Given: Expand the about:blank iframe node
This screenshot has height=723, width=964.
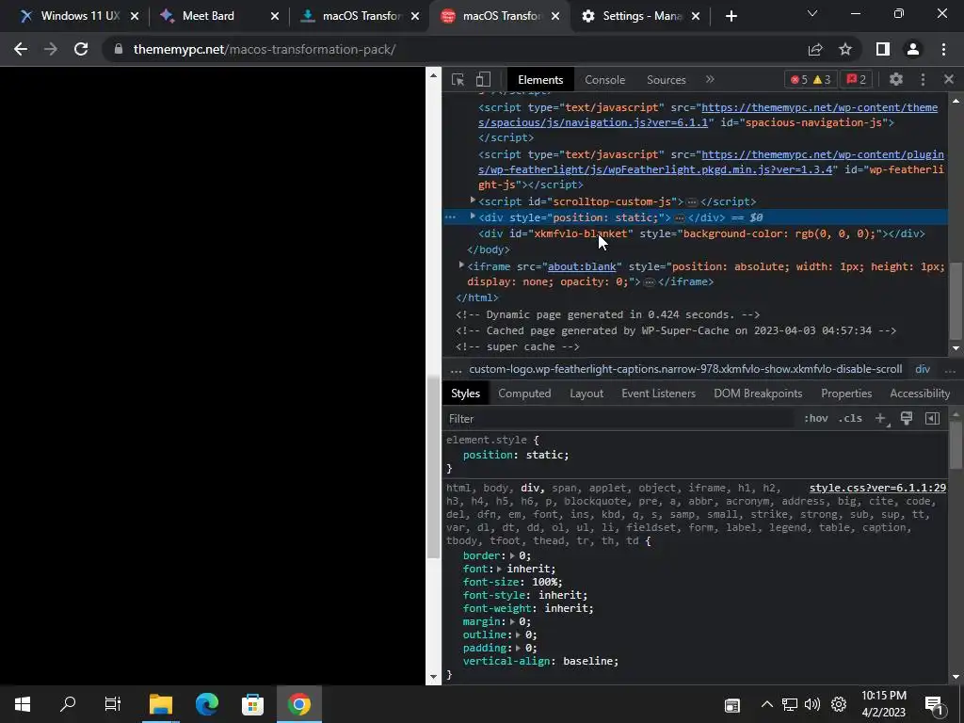Looking at the screenshot, I should 461,265.
